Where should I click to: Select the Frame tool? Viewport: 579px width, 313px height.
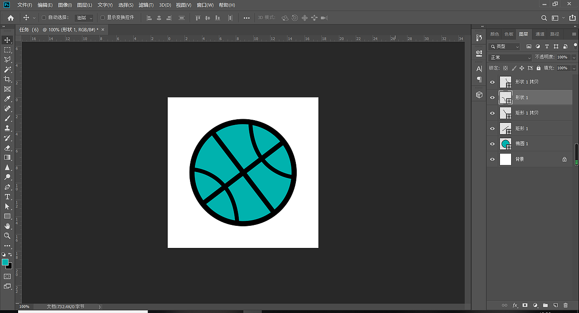click(7, 89)
